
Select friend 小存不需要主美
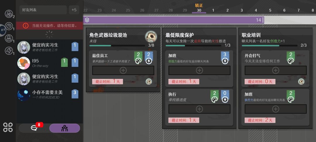tap(49, 95)
